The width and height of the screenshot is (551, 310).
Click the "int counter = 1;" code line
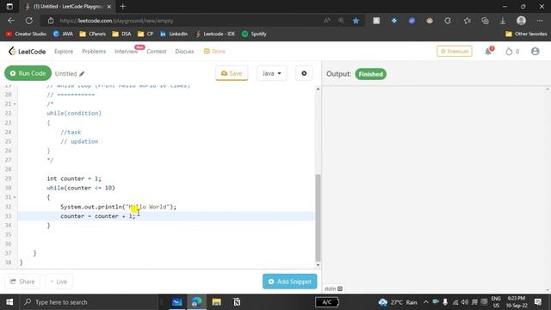(x=74, y=178)
